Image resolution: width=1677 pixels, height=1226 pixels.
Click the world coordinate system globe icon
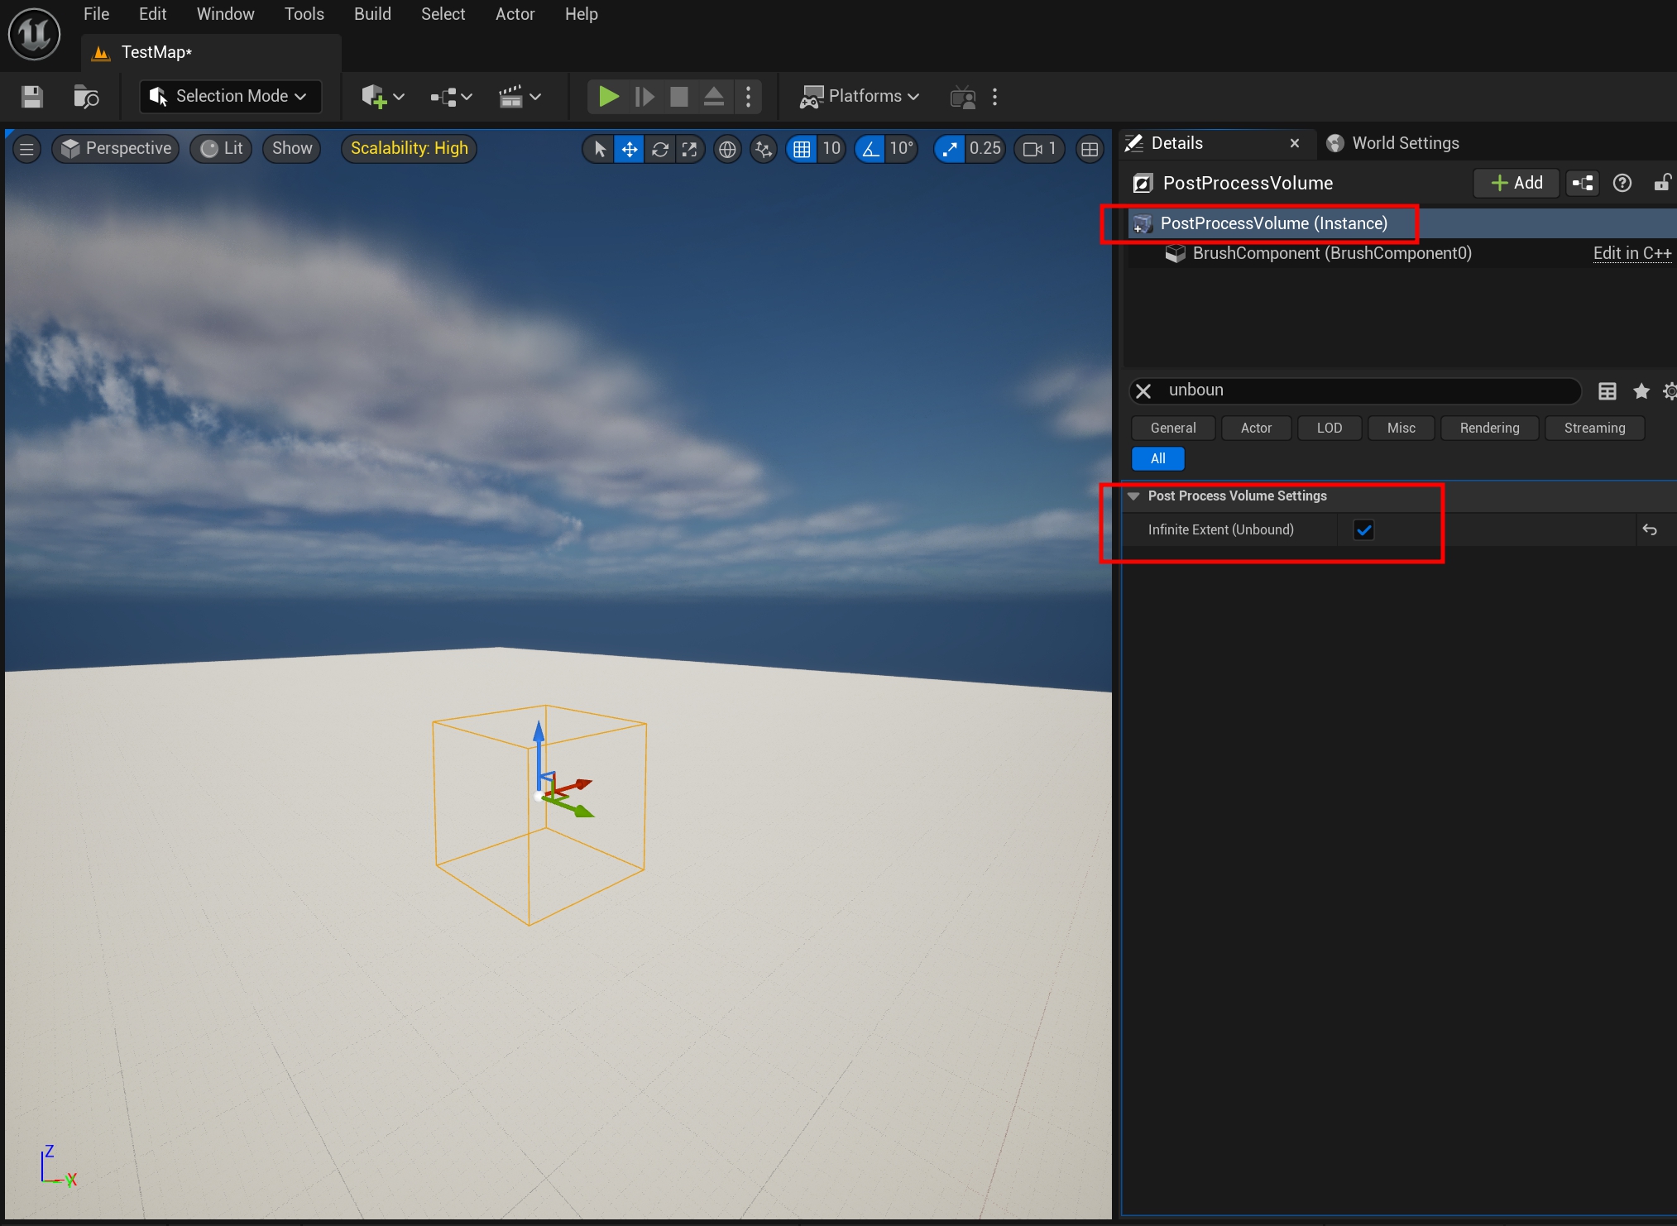(727, 149)
